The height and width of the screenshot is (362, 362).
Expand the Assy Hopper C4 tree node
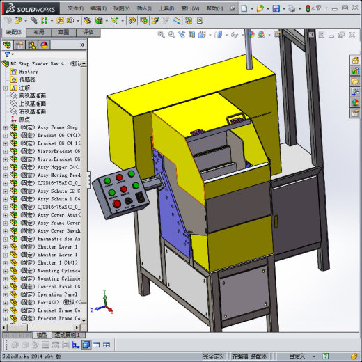6,167
